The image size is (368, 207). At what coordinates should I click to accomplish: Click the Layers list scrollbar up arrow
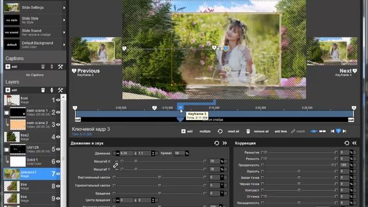(63, 97)
